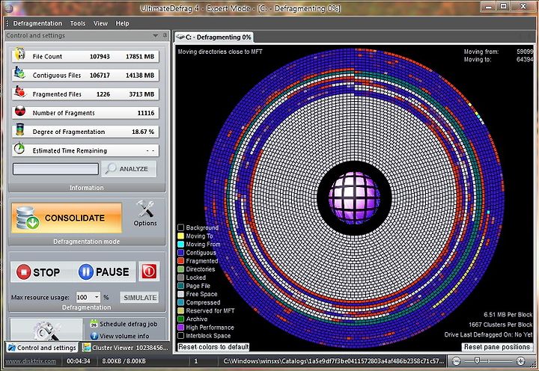This screenshot has width=539, height=371.
Task: Click the Archive green swatch
Action: (x=180, y=319)
